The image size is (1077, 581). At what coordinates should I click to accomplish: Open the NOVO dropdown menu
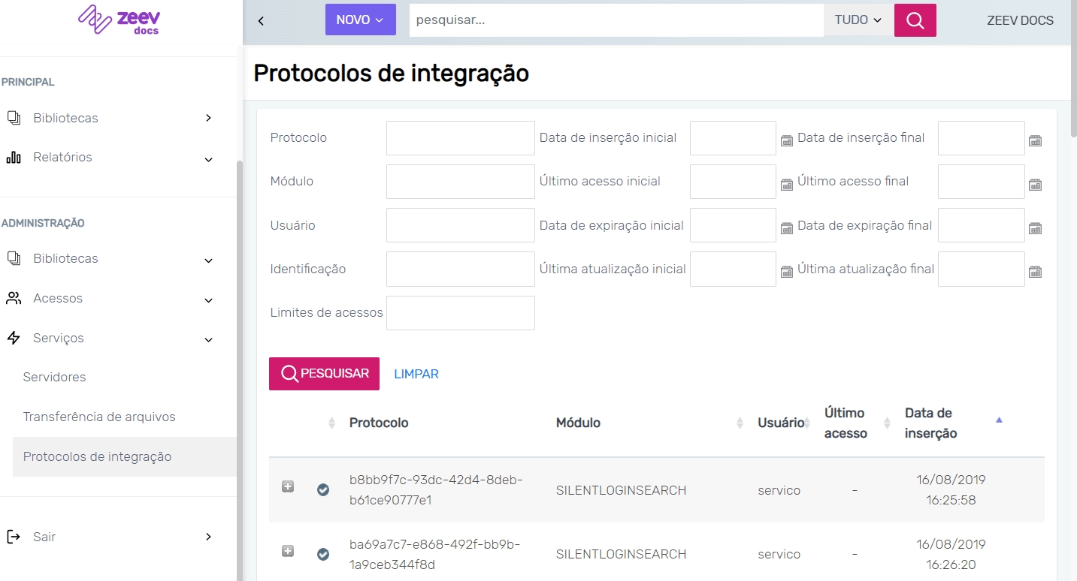coord(360,20)
